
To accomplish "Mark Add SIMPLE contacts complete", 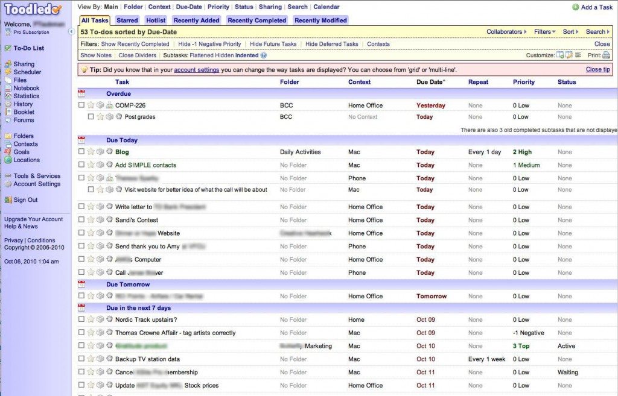I will pyautogui.click(x=81, y=165).
